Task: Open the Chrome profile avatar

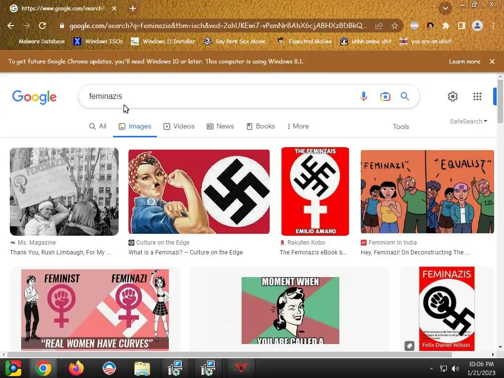Action: 477,26
